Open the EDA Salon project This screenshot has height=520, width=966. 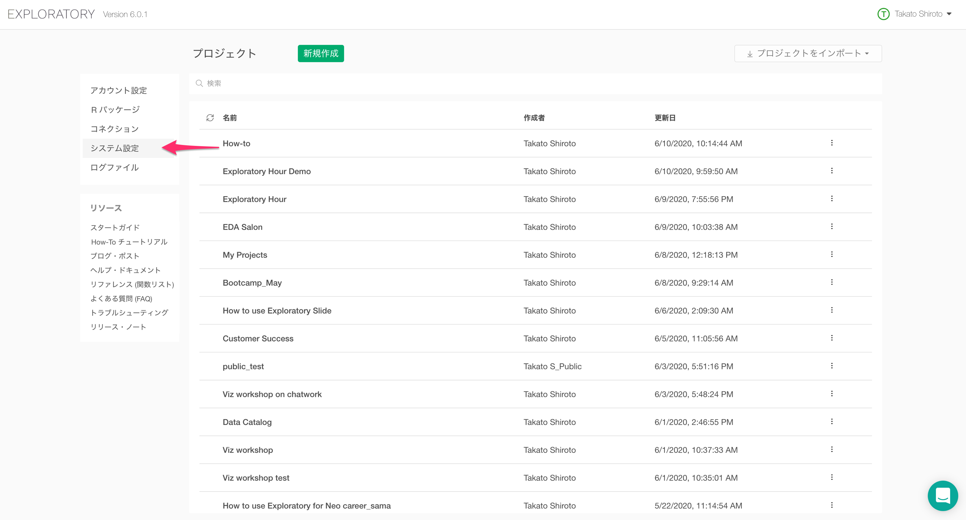[x=242, y=227]
